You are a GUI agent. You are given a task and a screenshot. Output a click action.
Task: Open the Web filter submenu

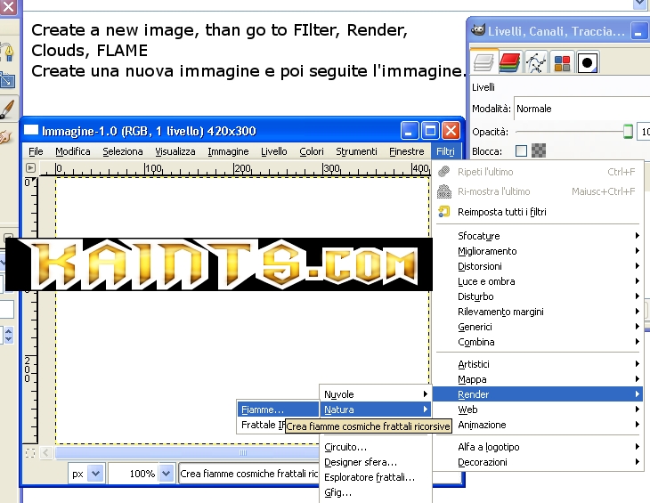[539, 410]
